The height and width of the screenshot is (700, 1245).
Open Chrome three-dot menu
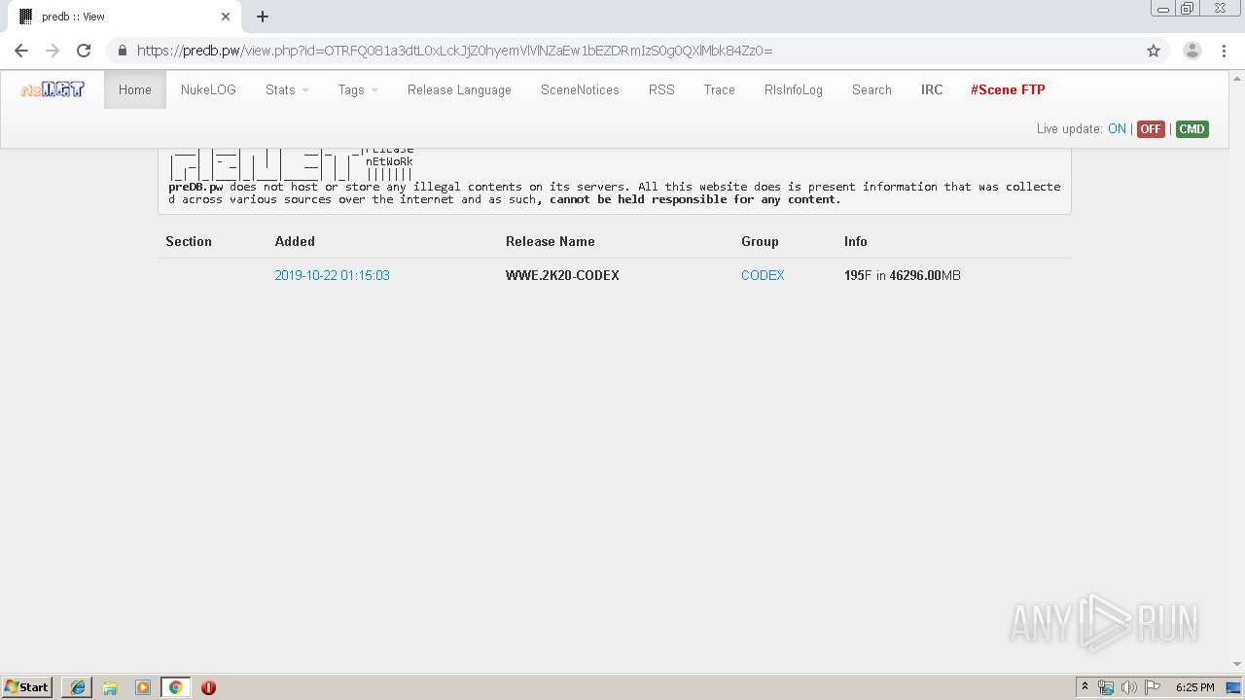[1224, 51]
